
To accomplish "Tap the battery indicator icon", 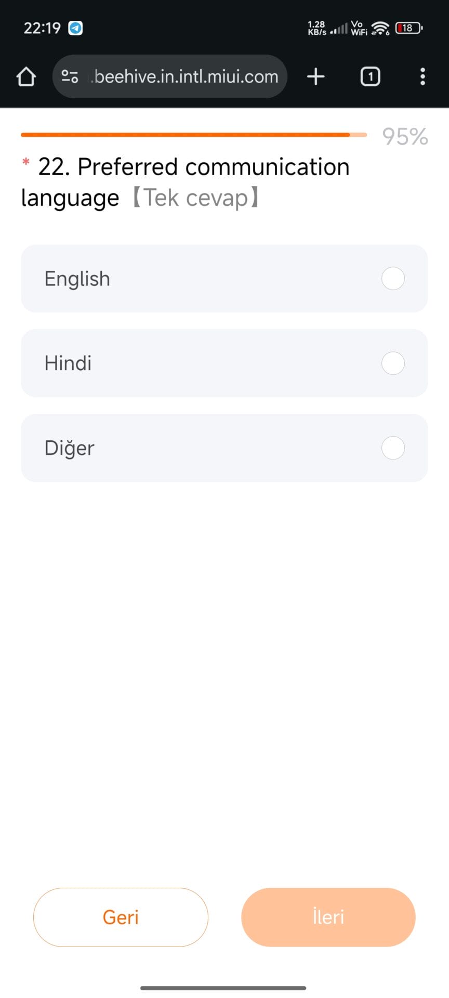I will 408,28.
